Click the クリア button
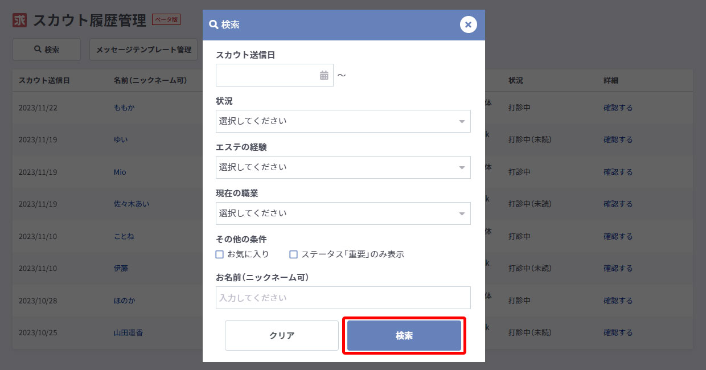 coord(282,336)
